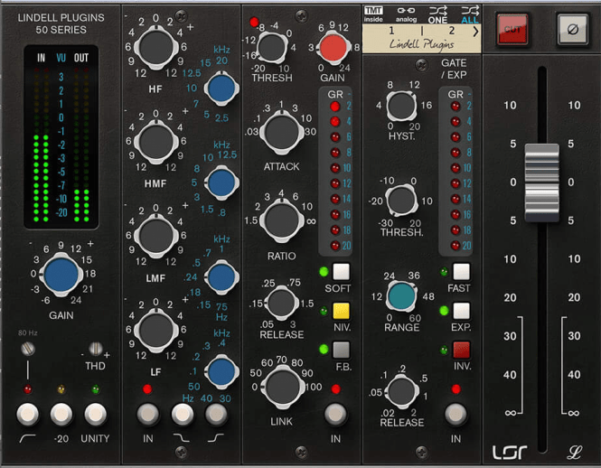The image size is (601, 468).
Task: Click the EQ low-shelf shape button
Action: click(183, 414)
